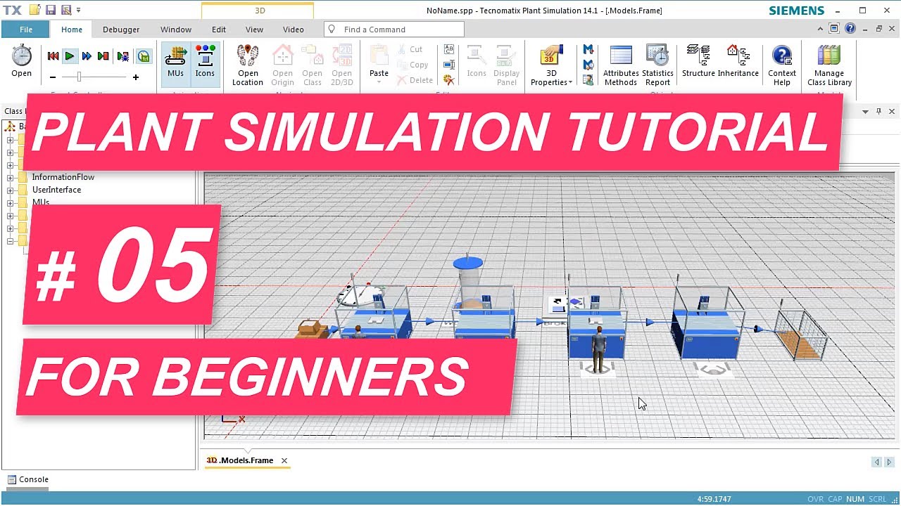Reset the simulation with the rewind button
Image resolution: width=901 pixels, height=506 pixels.
(53, 56)
